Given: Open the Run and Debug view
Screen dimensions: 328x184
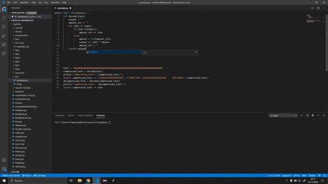Looking at the screenshot, I should 4,36.
